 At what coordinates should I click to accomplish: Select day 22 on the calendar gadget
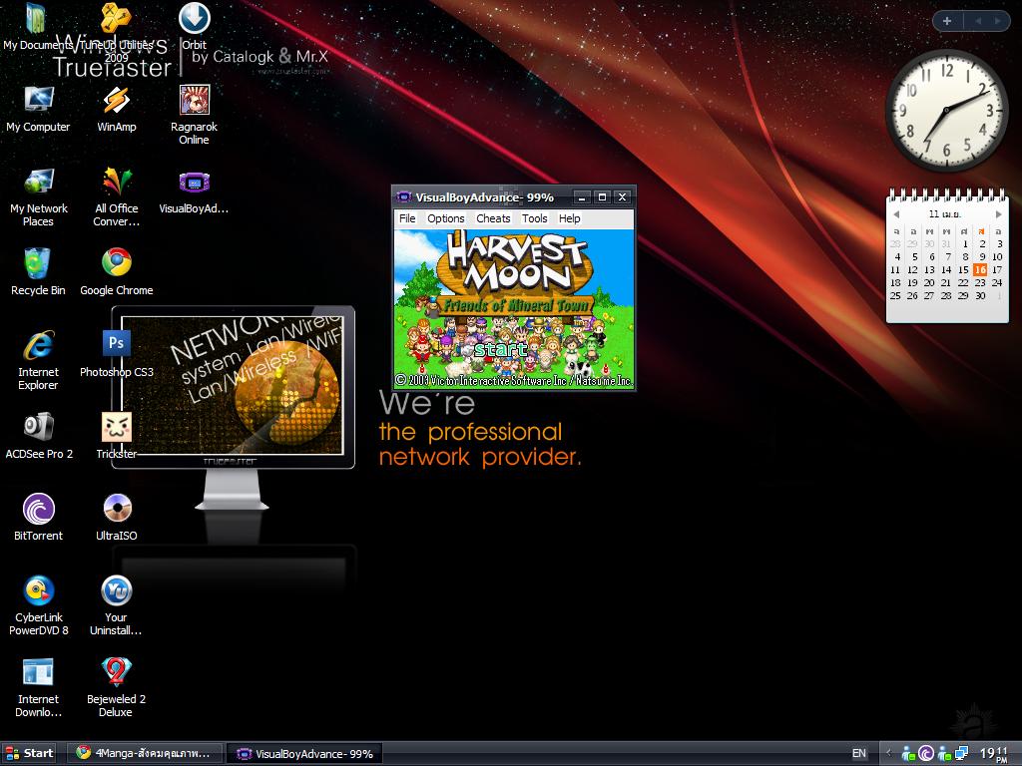coord(963,282)
